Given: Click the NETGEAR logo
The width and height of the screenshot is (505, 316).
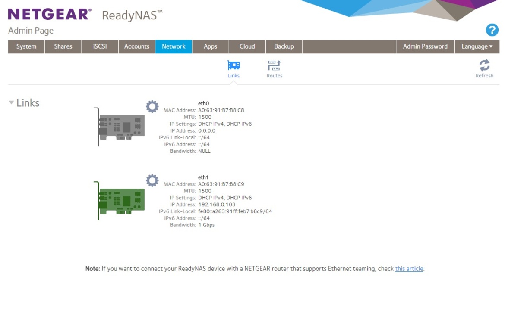Looking at the screenshot, I should pos(50,15).
